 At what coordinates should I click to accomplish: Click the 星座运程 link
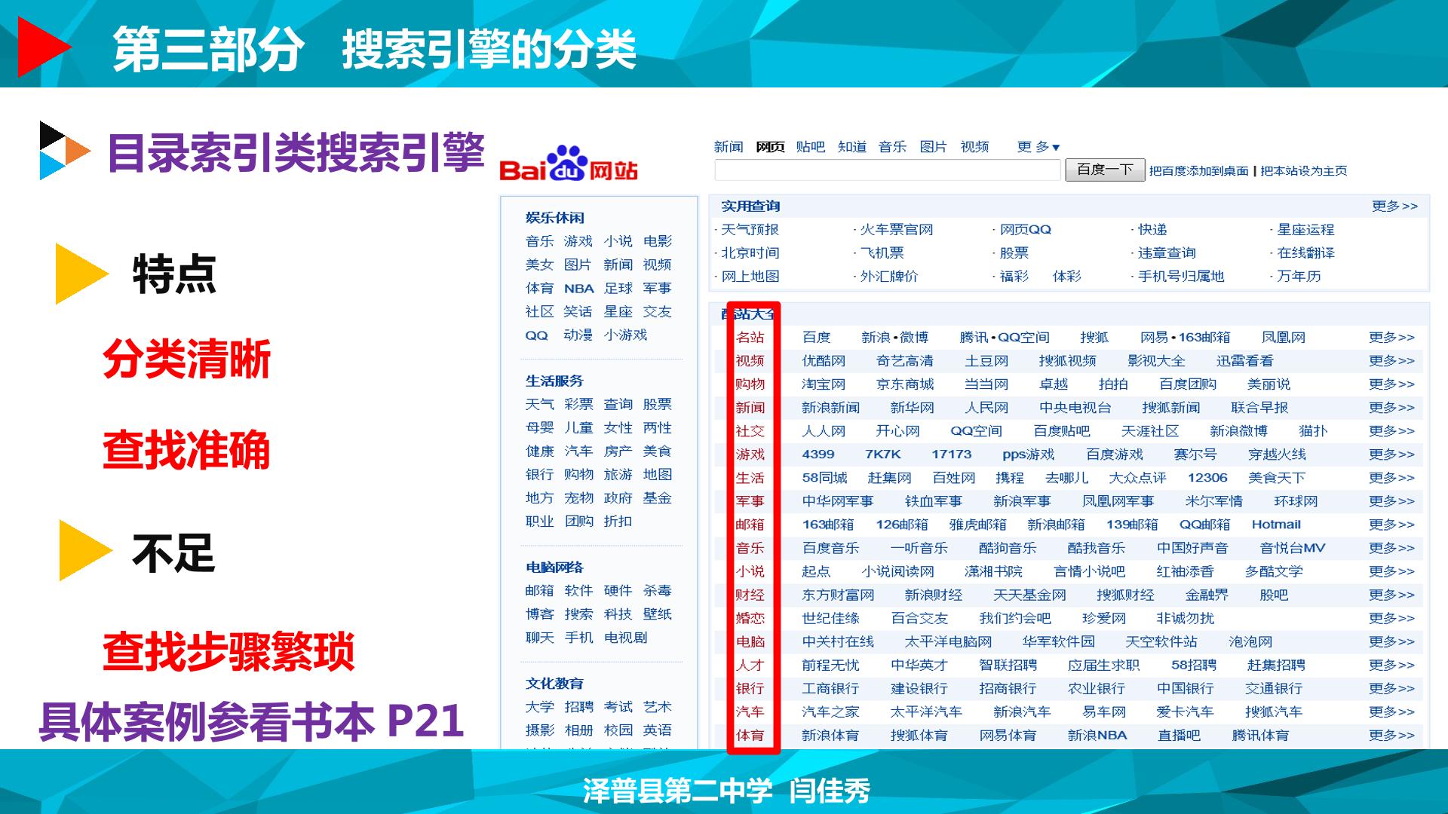[x=1306, y=230]
